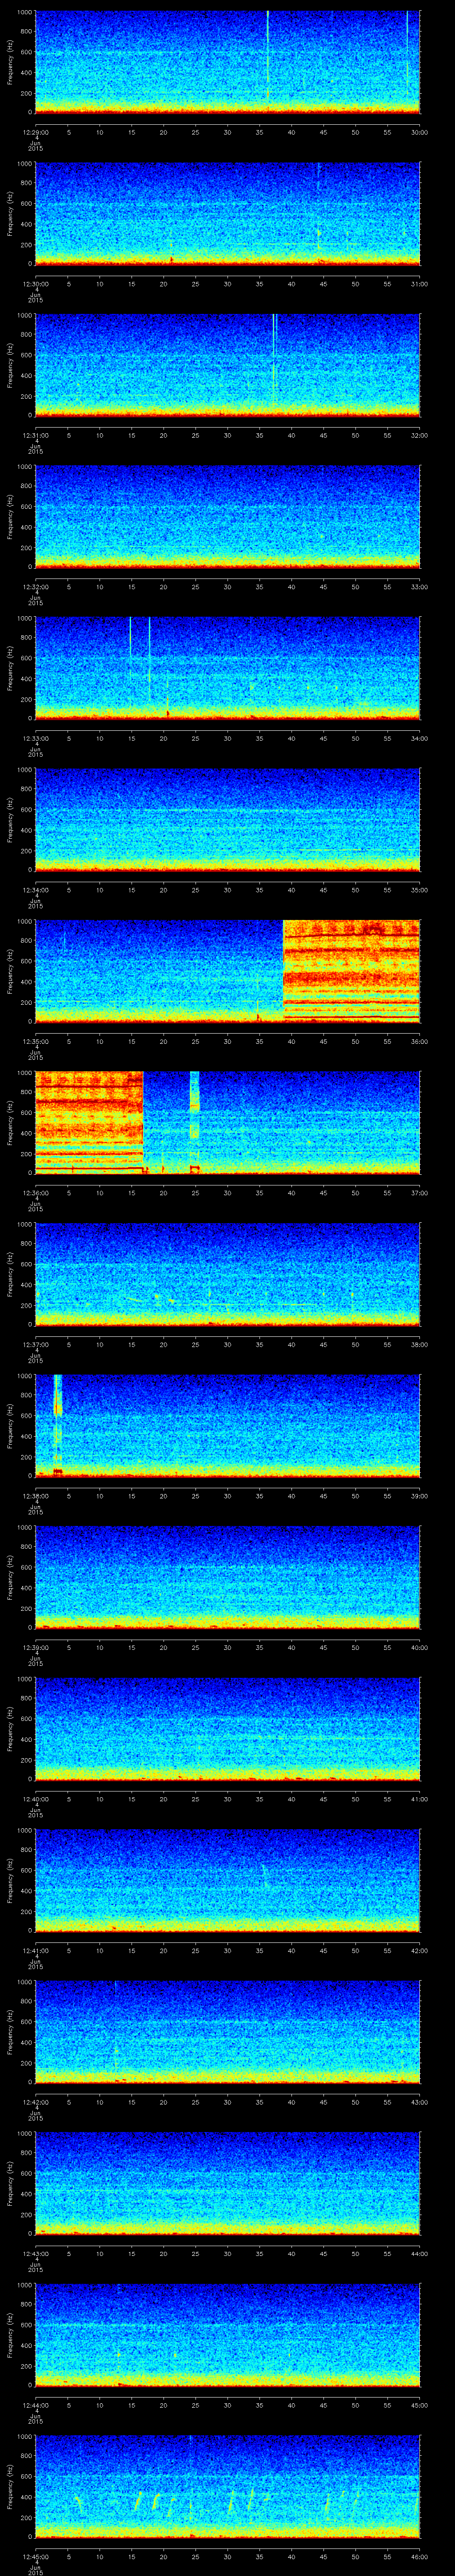455x2576 pixels.
Task: Click the downsweep near 36 seconds in 12:41 spectrogram
Action: [265, 1874]
